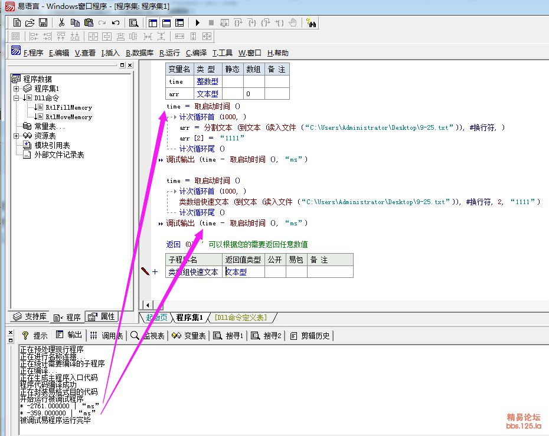Open the 剪辑历史 tab
The height and width of the screenshot is (436, 549).
(310, 336)
